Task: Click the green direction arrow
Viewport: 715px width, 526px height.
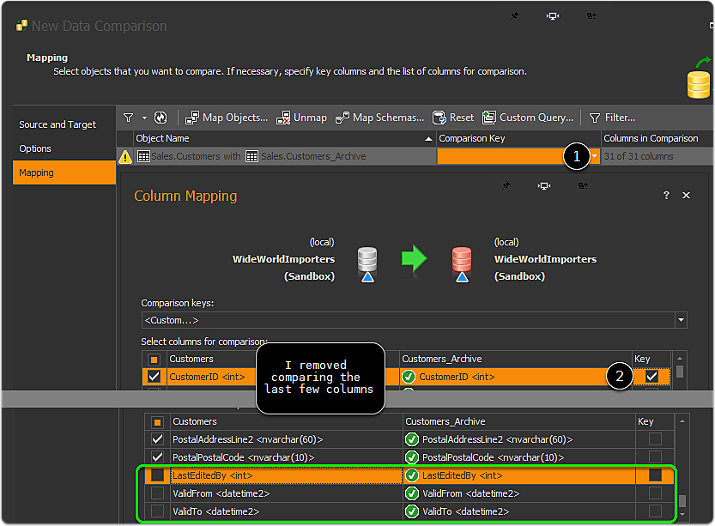Action: pos(414,259)
